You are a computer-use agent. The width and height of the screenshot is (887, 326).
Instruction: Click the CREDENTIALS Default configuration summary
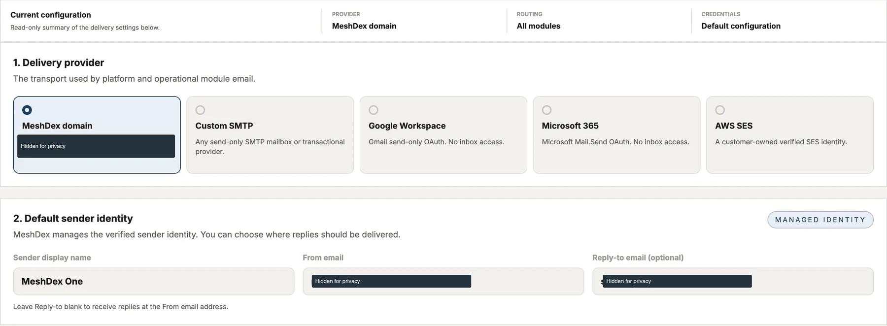tap(741, 26)
